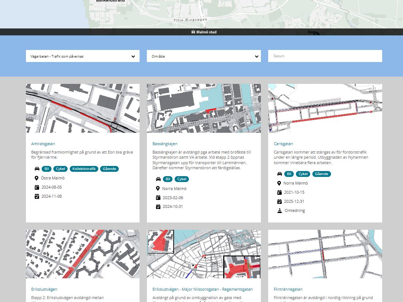Expand the Område area dropdown

point(204,56)
